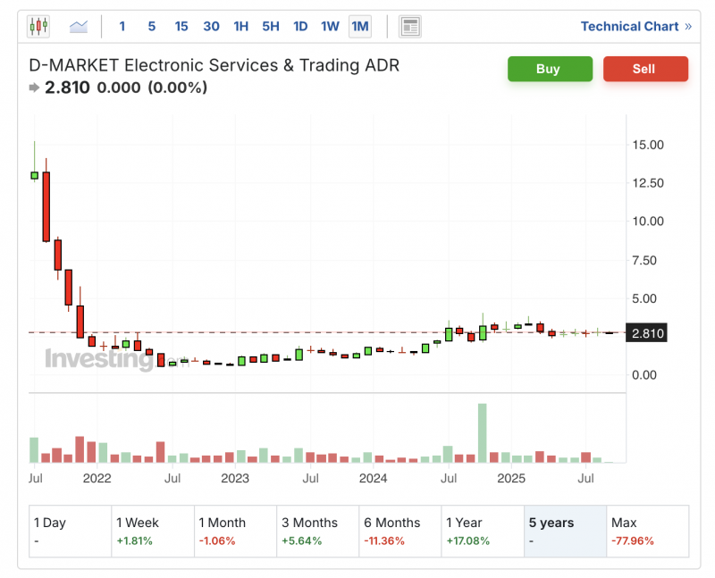The image size is (715, 578).
Task: Switch to the 5H interval
Action: [x=271, y=27]
